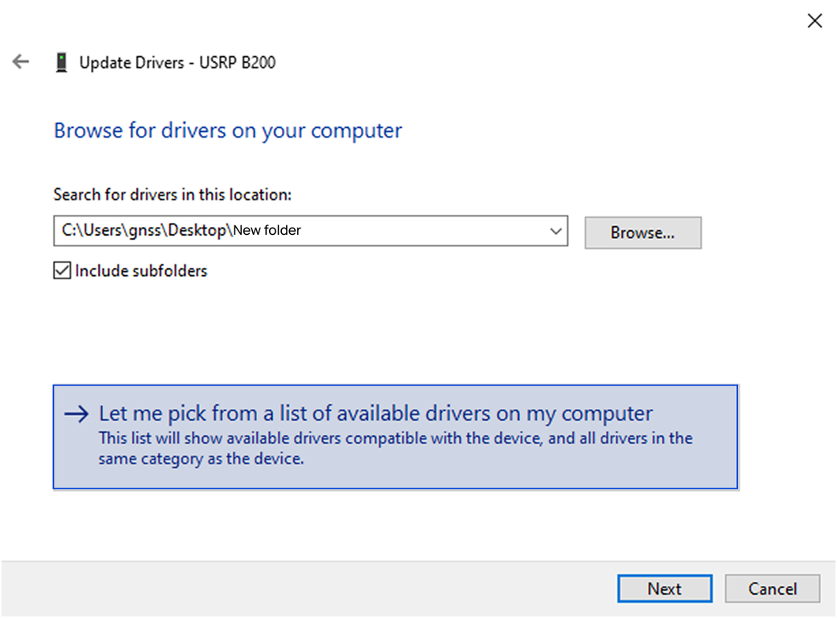Expand the driver location dropdown arrow
Image resolution: width=837 pixels, height=618 pixels.
(x=556, y=231)
